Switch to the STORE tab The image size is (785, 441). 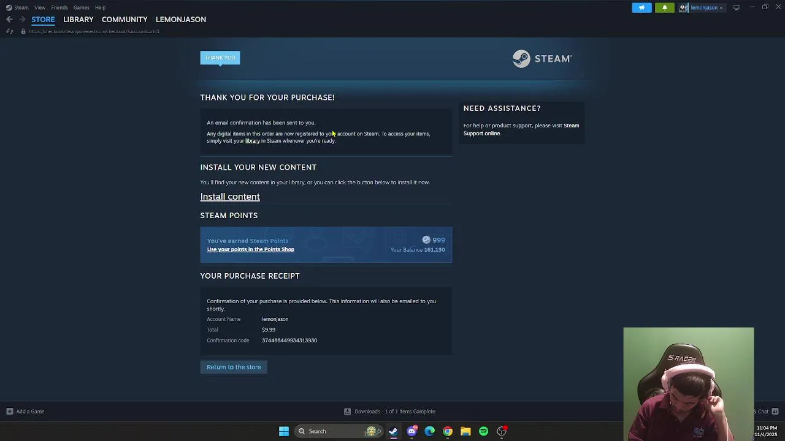43,20
